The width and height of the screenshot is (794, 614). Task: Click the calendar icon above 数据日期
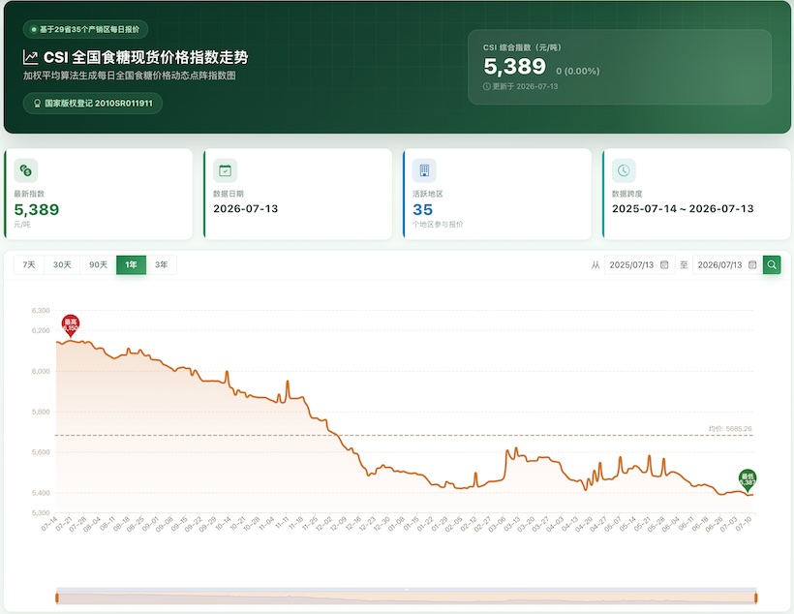click(x=226, y=170)
